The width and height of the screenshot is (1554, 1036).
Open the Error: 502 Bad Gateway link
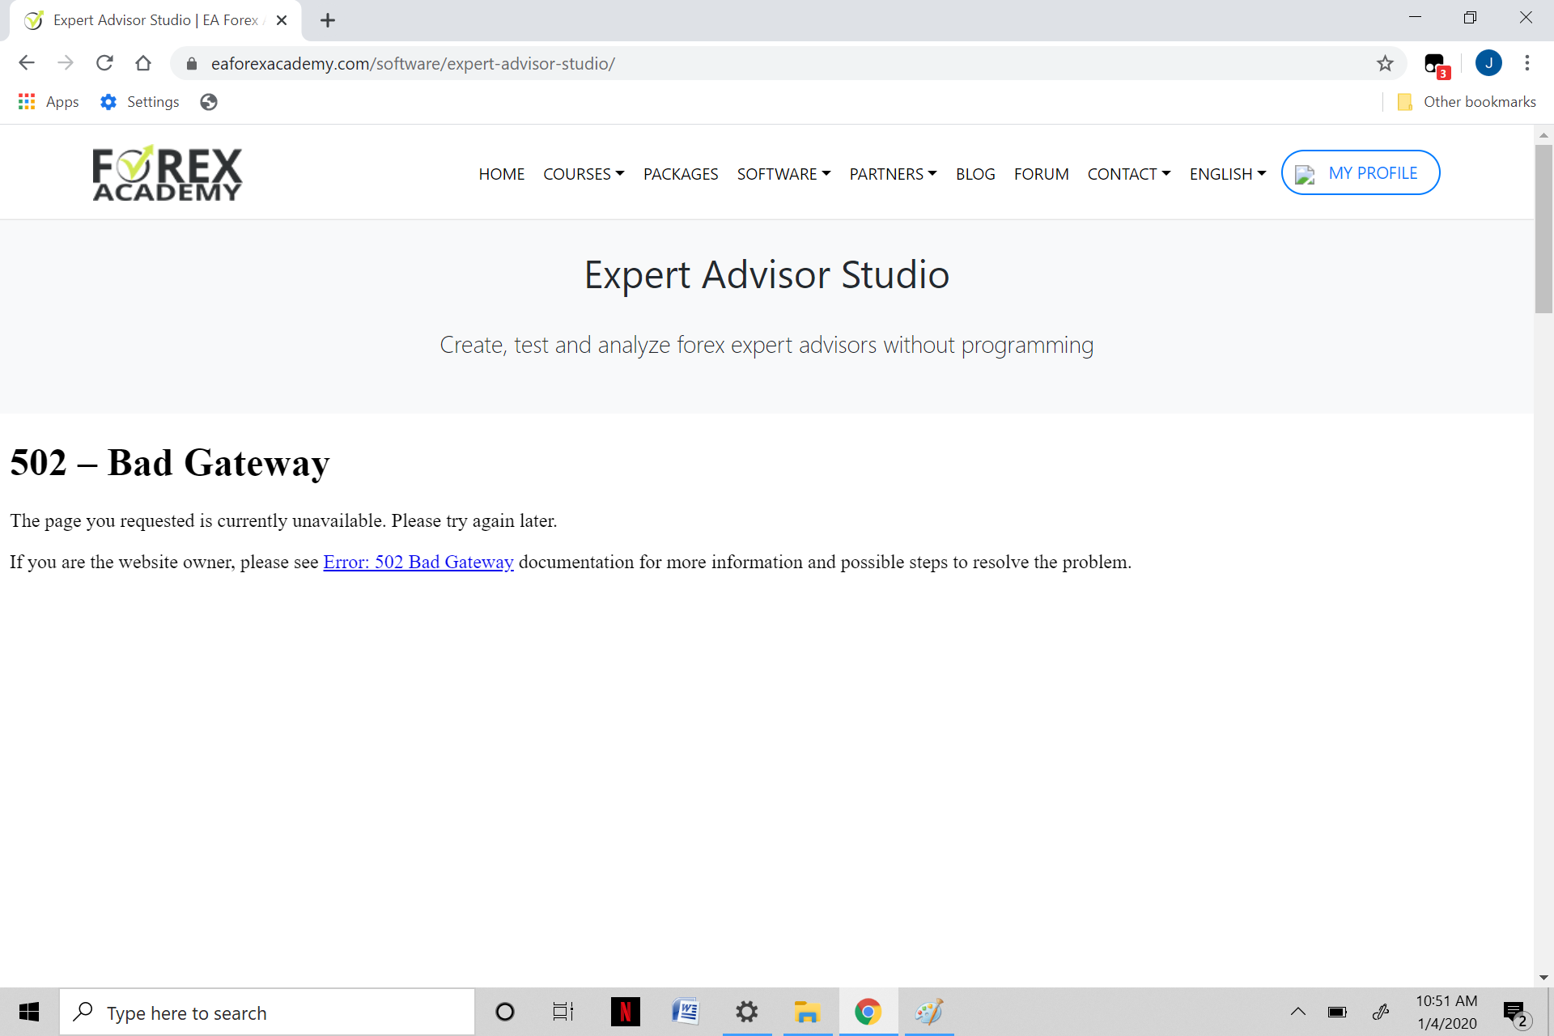tap(418, 562)
